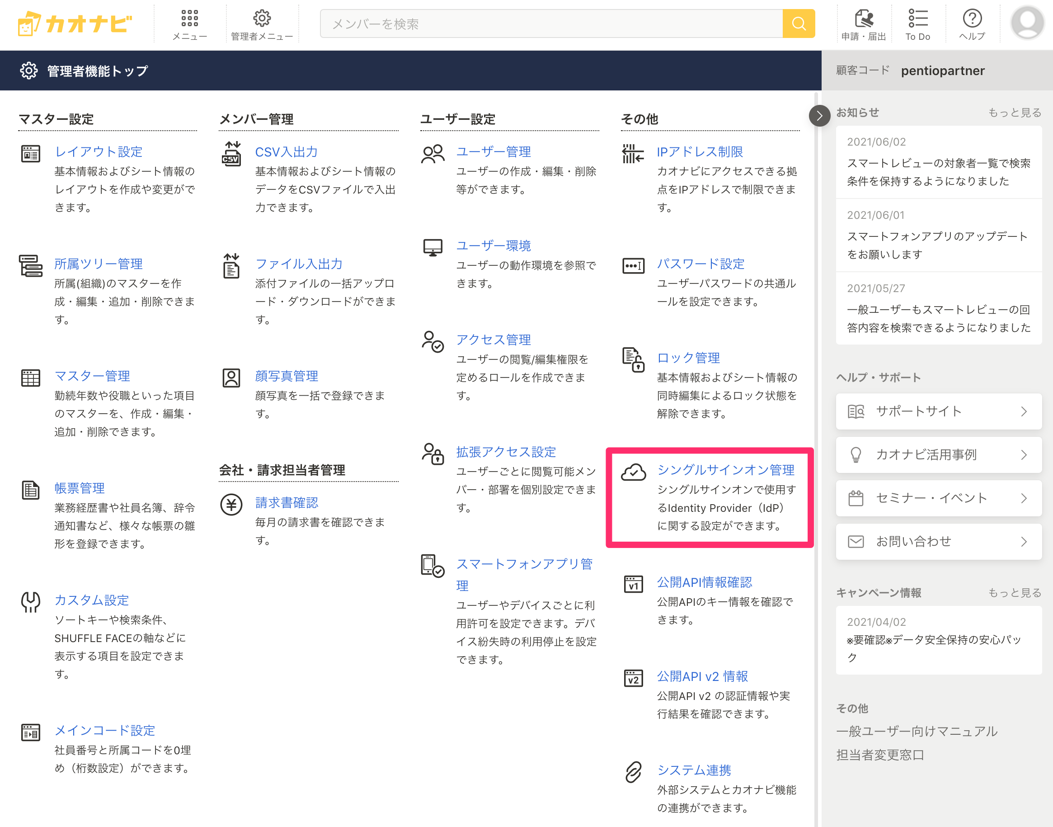This screenshot has width=1053, height=827.
Task: Click the 公開API情報確認 v1 icon
Action: coord(633,584)
